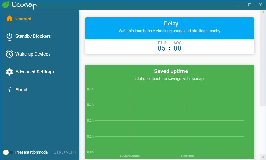Toggle the Presentationmode switch
This screenshot has height=160, width=266.
tap(8, 152)
